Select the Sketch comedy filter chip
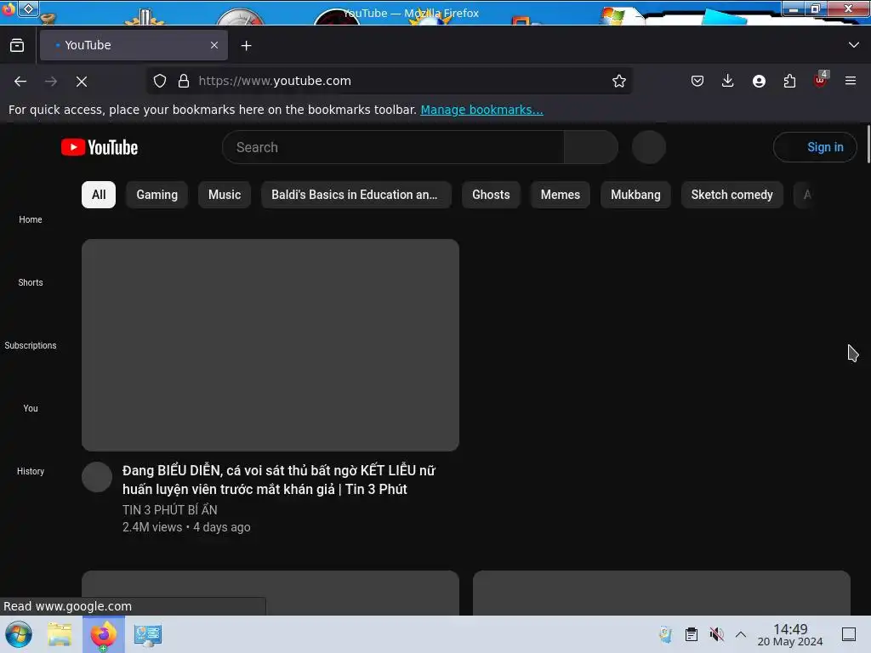871x653 pixels. pos(732,195)
